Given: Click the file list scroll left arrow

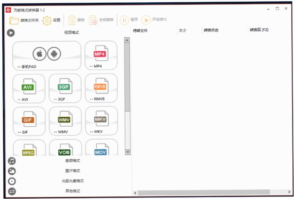Looking at the screenshot, I should pyautogui.click(x=135, y=193).
